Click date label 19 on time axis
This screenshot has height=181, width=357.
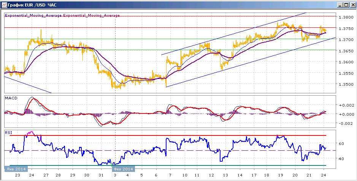(x=281, y=175)
